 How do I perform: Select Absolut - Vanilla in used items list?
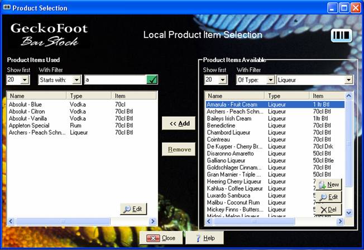(x=29, y=119)
